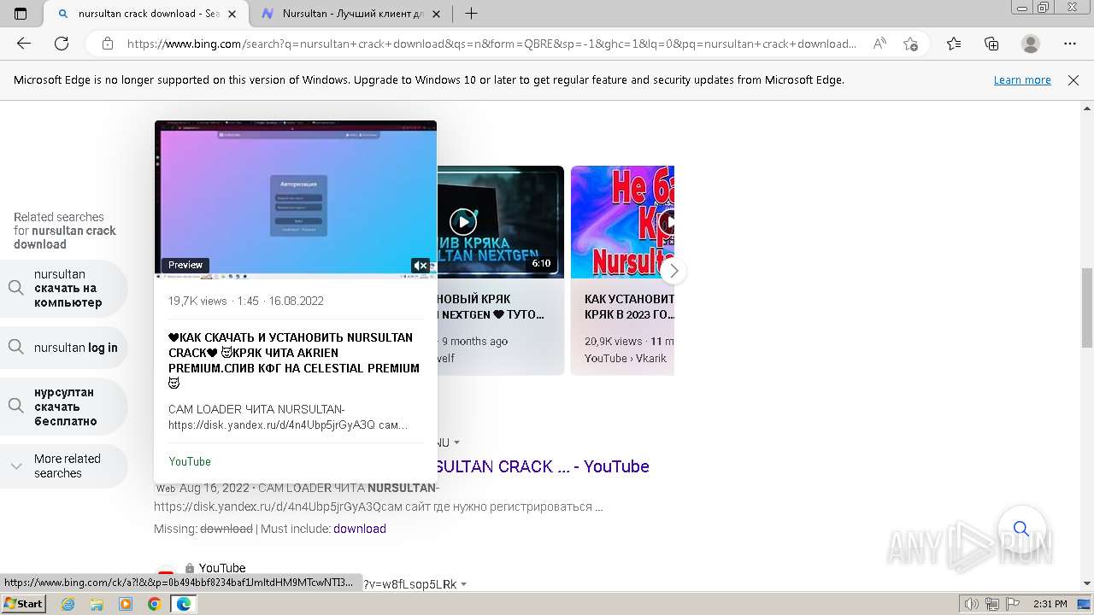Click the Learn more link
The height and width of the screenshot is (615, 1094).
(1022, 79)
